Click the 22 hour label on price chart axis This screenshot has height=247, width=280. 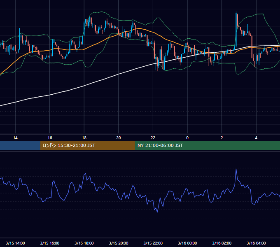click(x=153, y=138)
